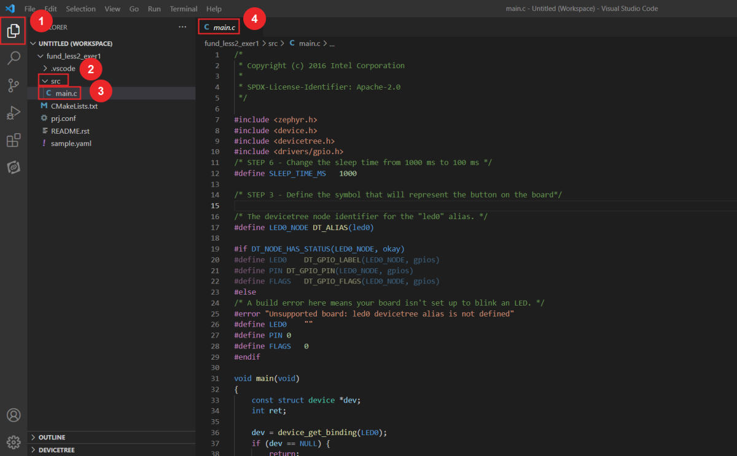Open the nRF Connect extension panel
Viewport: 737px width, 456px height.
(x=14, y=167)
